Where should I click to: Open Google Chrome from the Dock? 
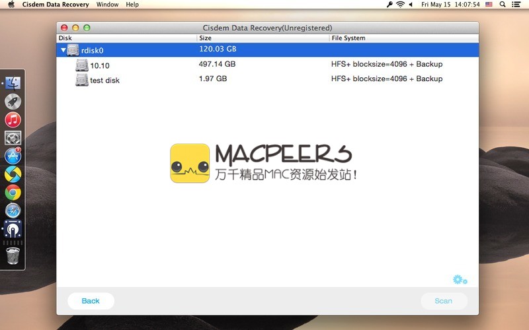(x=13, y=193)
